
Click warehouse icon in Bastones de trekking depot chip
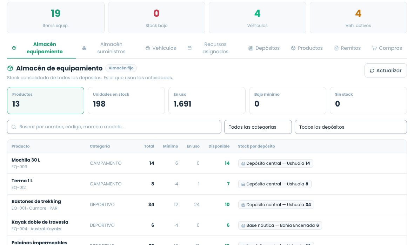(x=243, y=205)
